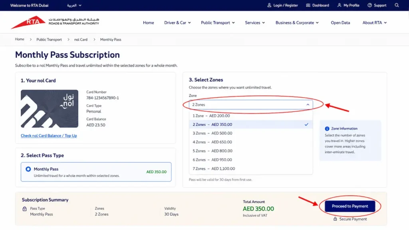Collapse the Zone dropdown showing 2 Zones

click(x=251, y=105)
